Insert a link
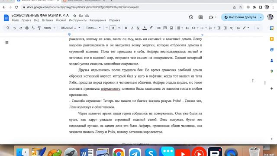 point(159,28)
